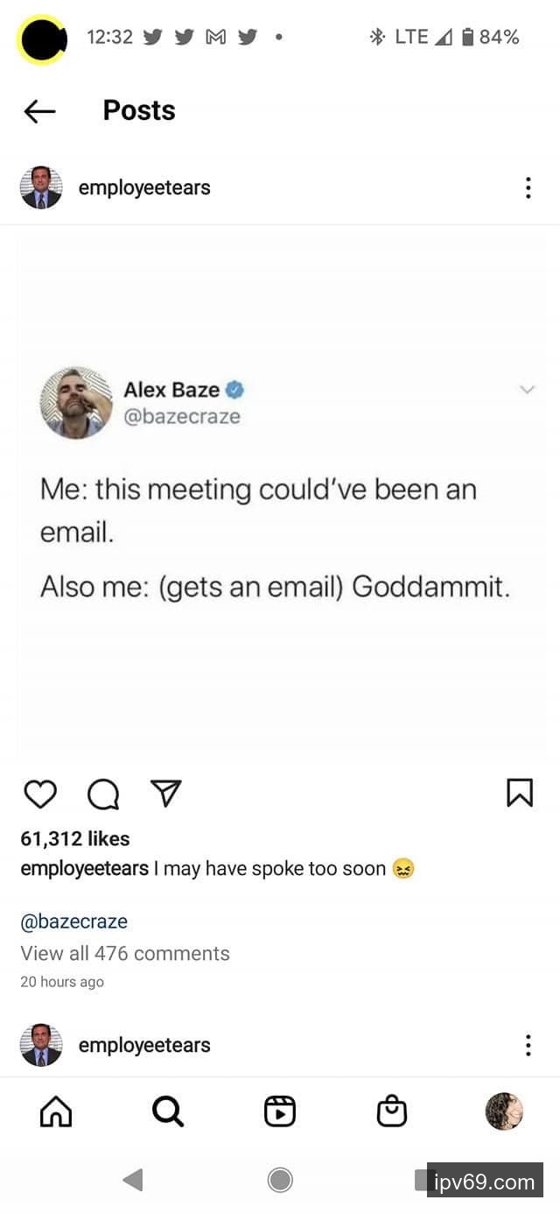Screen dimensions: 560x1214
Task: Tap the employeetears username on second post
Action: click(144, 1045)
